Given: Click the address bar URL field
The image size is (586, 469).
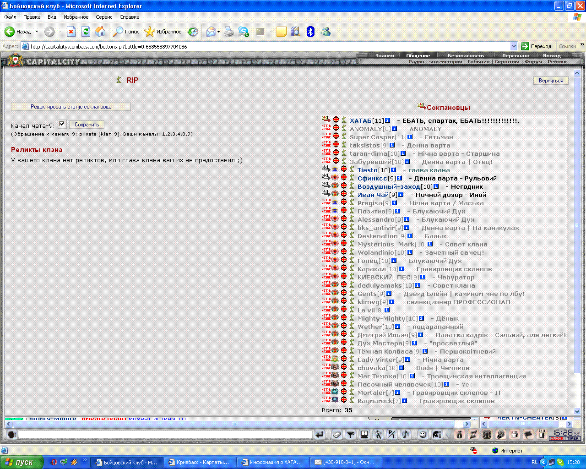Looking at the screenshot, I should [270, 46].
